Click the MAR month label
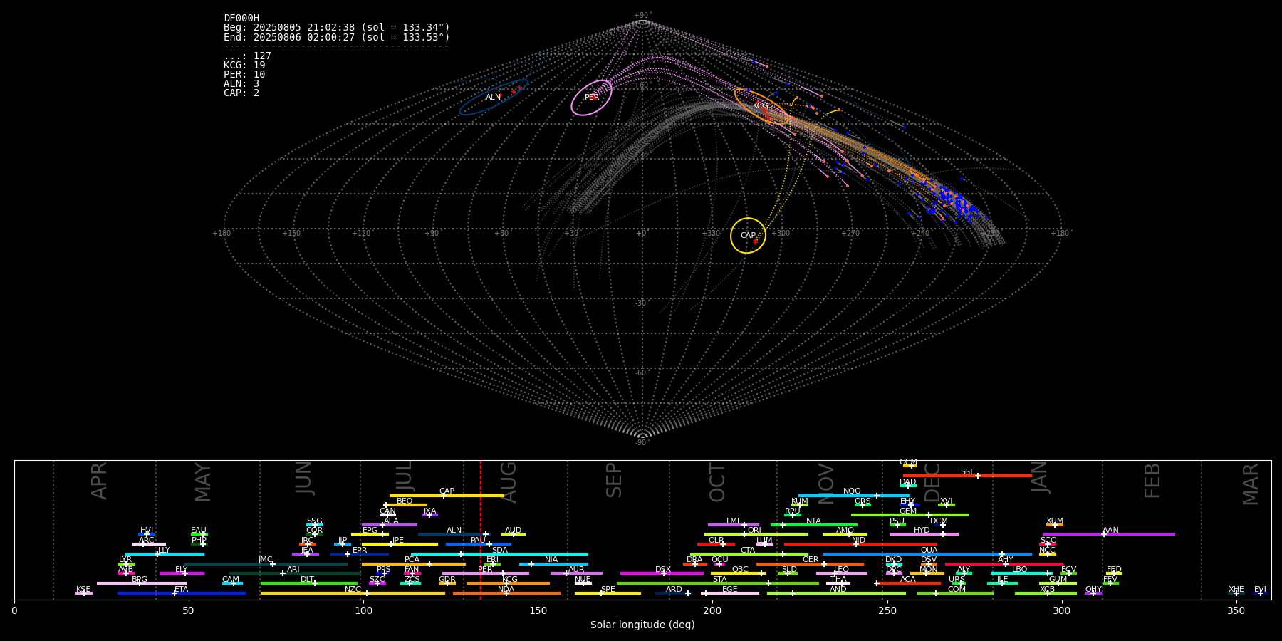This screenshot has width=1282, height=641. (x=1251, y=484)
